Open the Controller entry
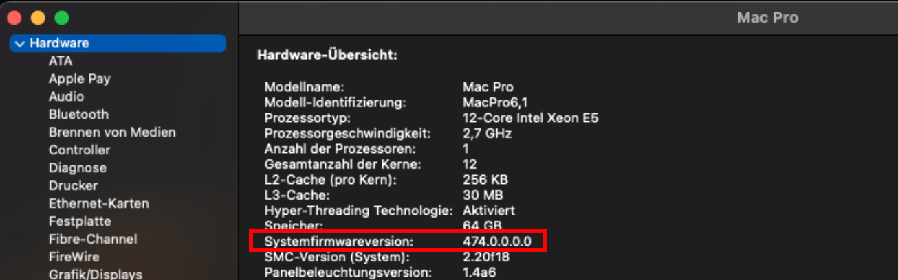This screenshot has height=280, width=898. pos(79,150)
